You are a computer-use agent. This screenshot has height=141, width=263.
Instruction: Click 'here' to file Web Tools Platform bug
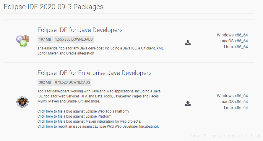pos(49,111)
